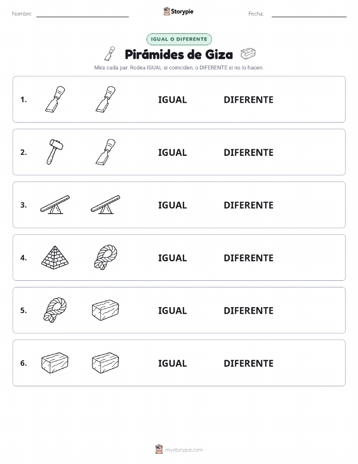Choose IGUAL for row 3
358x464 pixels.
(173, 205)
